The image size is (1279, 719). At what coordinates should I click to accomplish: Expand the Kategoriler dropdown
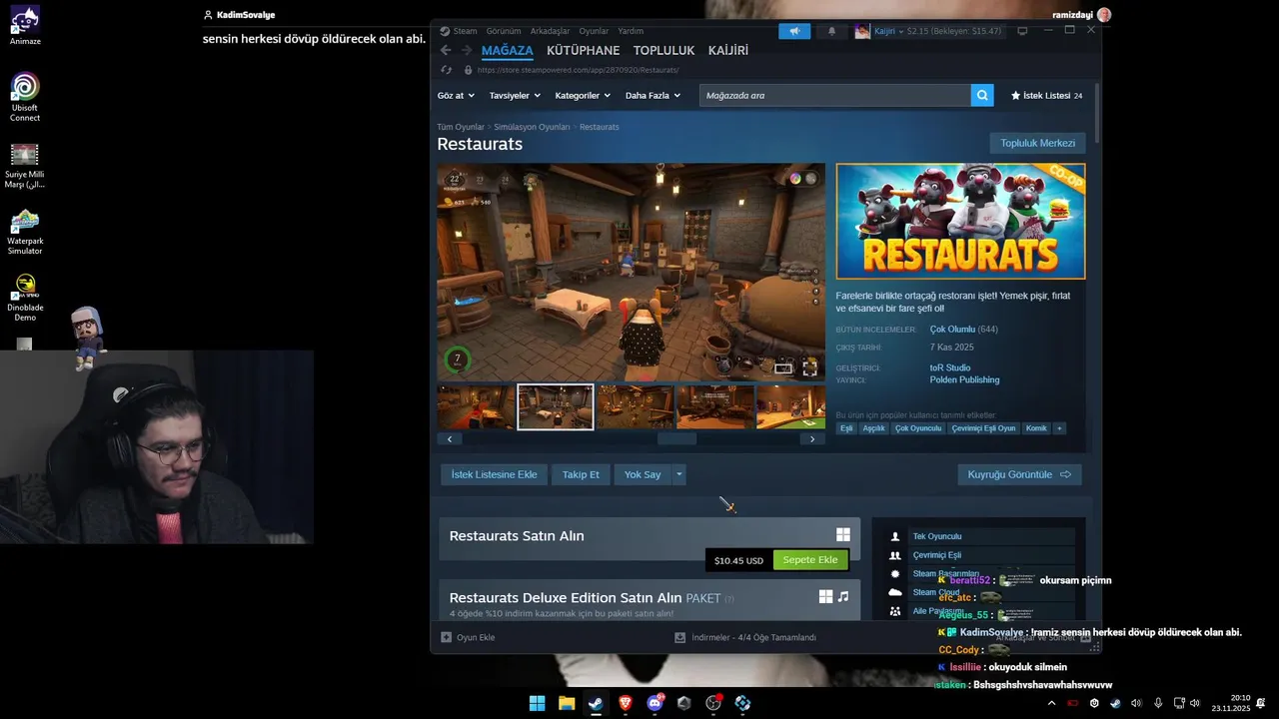[x=583, y=95]
